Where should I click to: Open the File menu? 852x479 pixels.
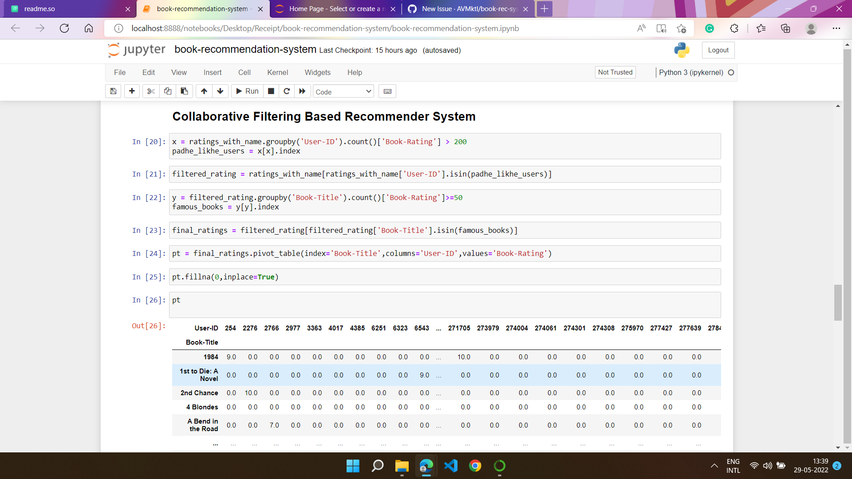click(x=120, y=72)
